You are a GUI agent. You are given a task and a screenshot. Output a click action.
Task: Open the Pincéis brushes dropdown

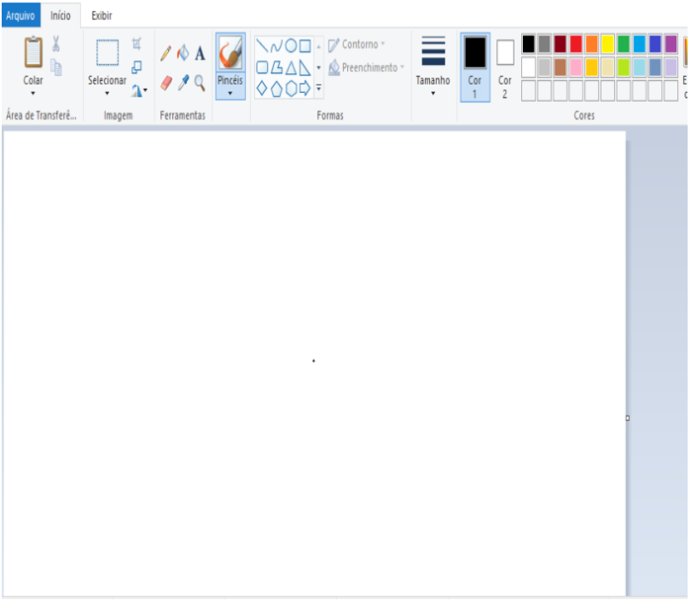tap(229, 93)
